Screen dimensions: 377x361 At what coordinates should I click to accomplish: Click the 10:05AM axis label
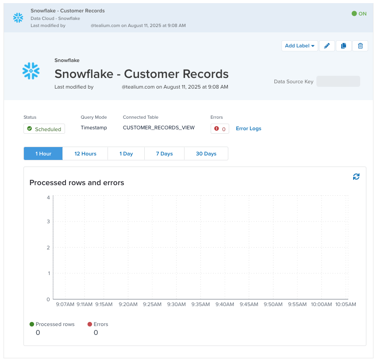coord(346,304)
